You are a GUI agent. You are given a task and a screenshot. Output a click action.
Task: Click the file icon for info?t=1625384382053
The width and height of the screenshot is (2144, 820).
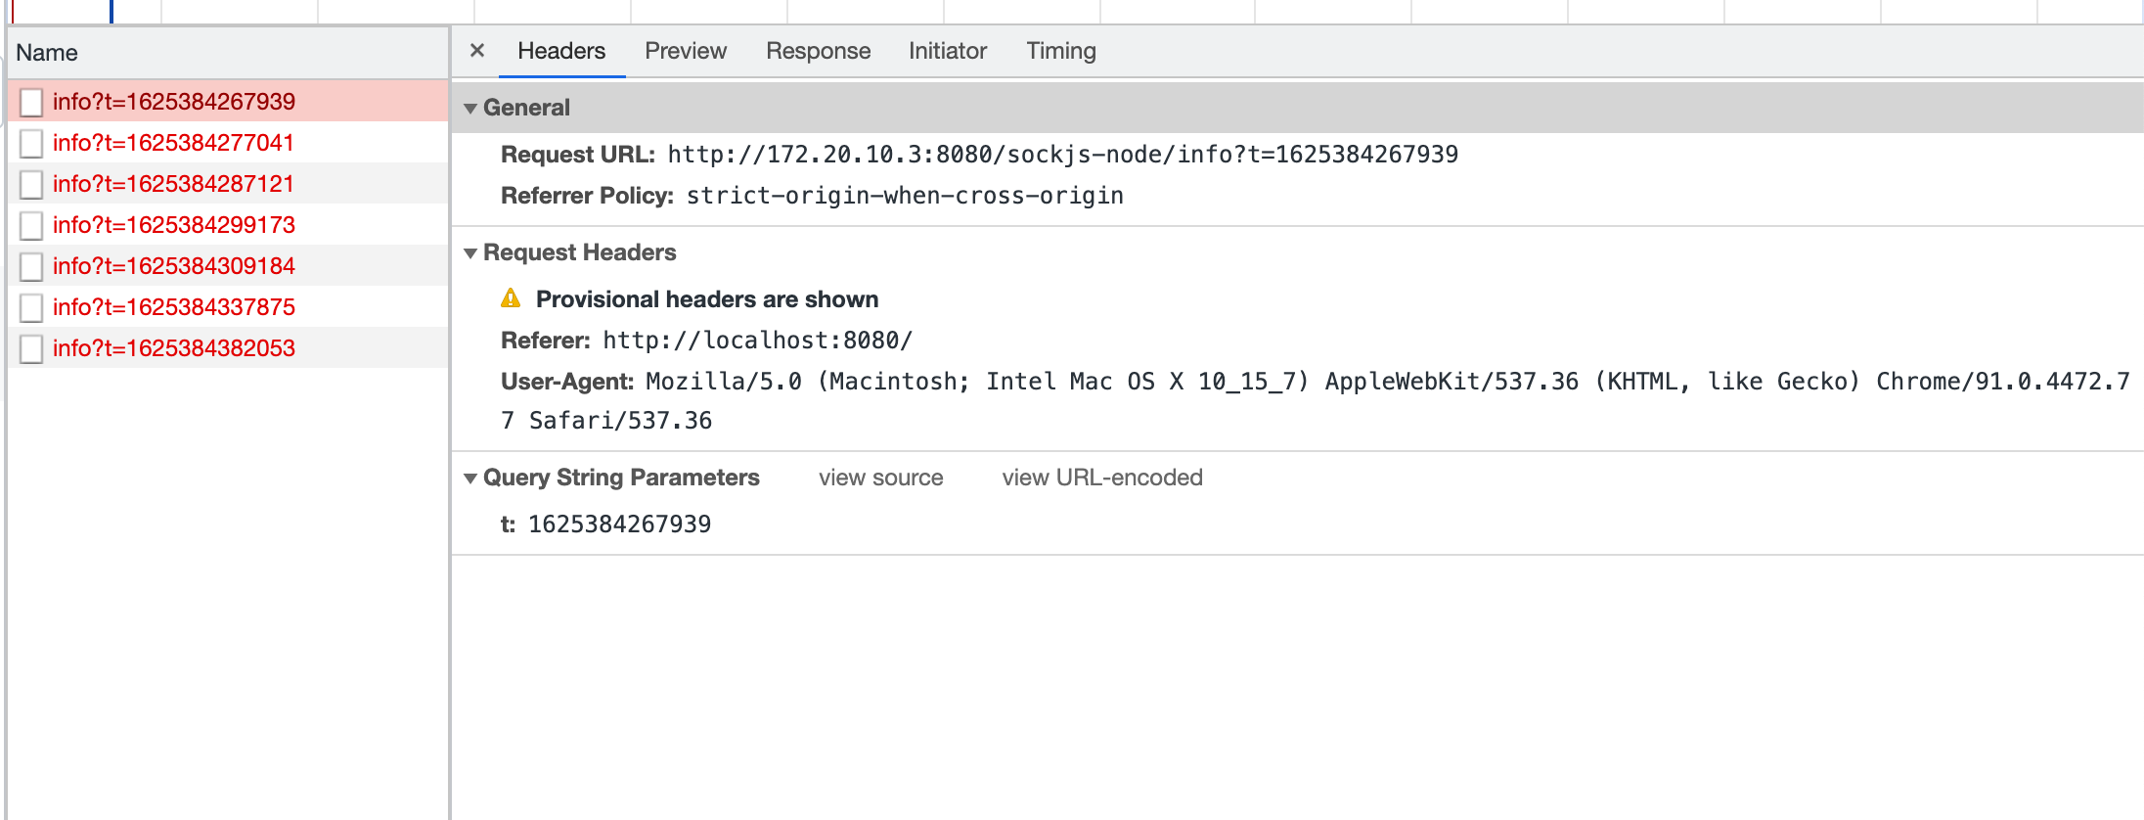coord(31,348)
